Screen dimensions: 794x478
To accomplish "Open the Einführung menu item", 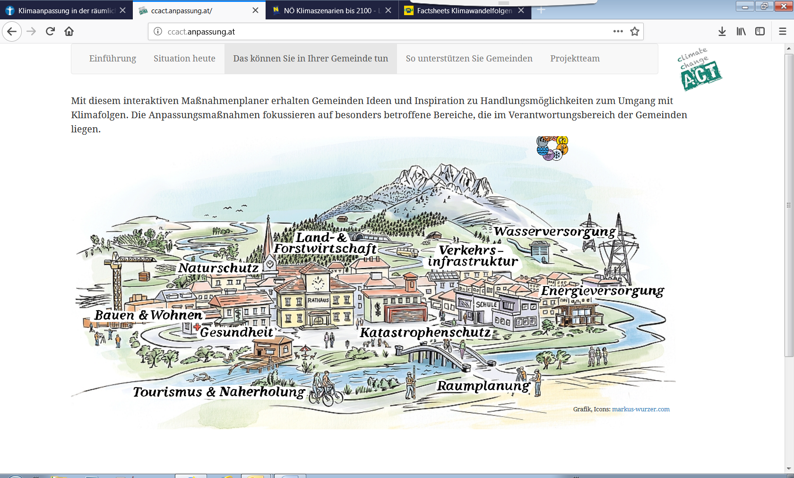I will (x=112, y=59).
